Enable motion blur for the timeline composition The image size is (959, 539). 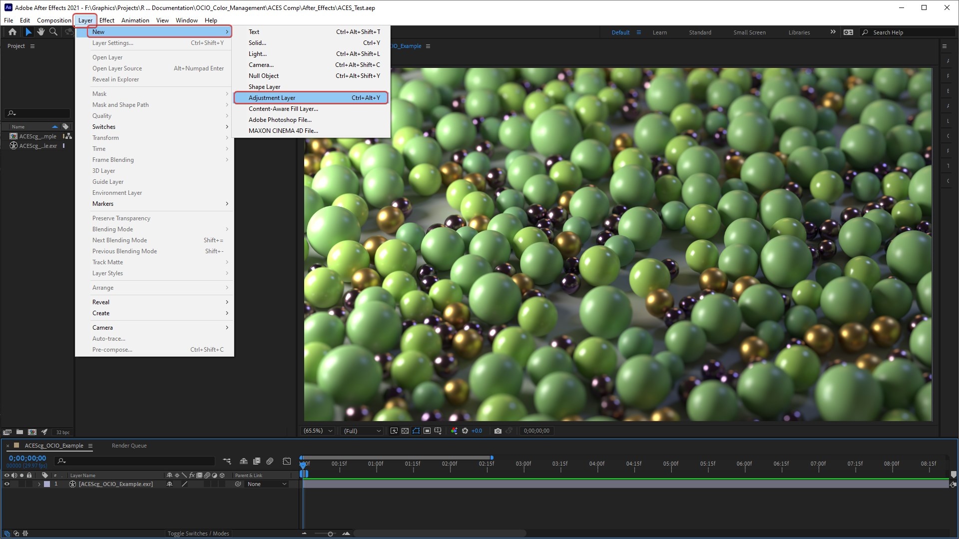coord(270,461)
